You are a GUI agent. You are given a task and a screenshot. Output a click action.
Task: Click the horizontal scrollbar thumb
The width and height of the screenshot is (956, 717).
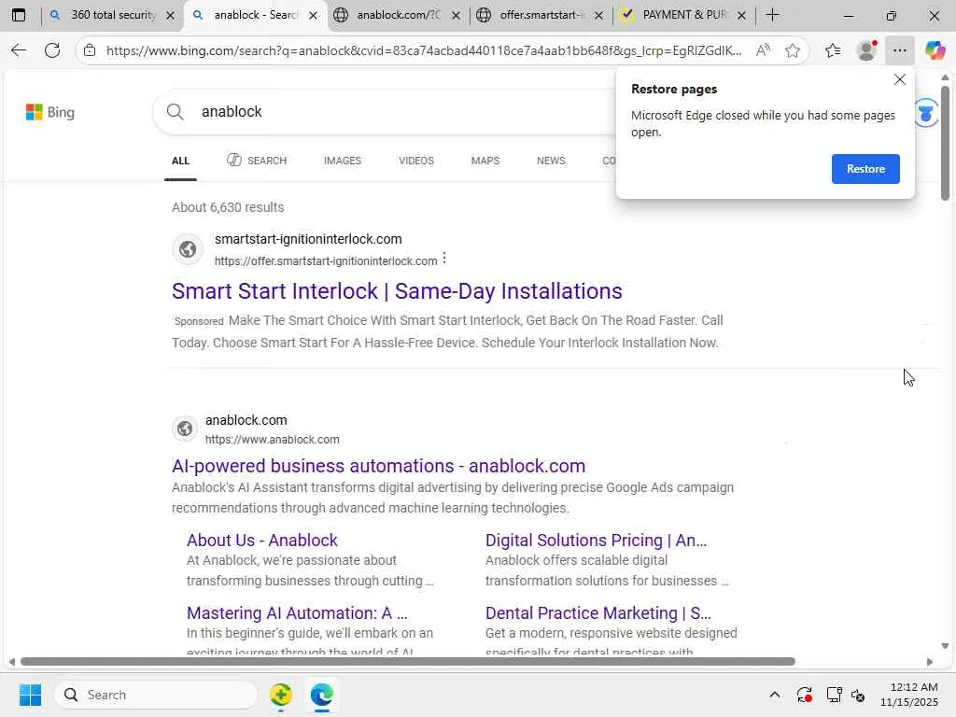click(407, 662)
